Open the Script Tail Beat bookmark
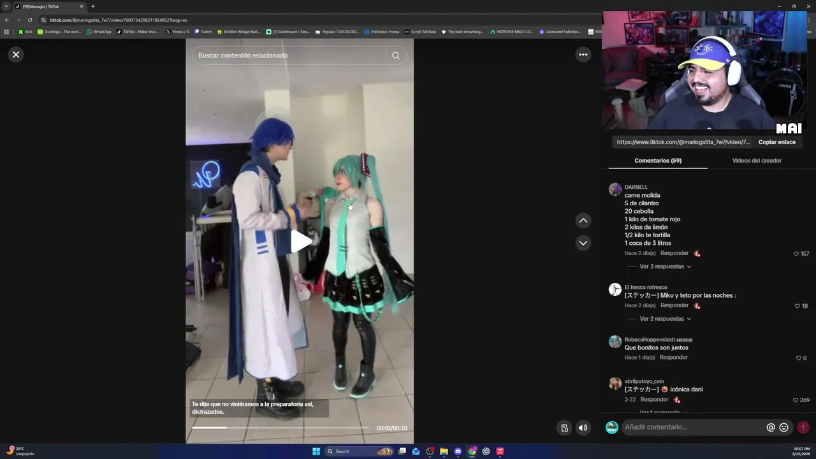Screen dimensions: 816x459 coord(420,32)
